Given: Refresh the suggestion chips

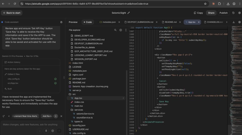Looking at the screenshot, I should pos(4,116).
